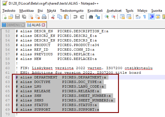Open a file using the folder icon
165x117 pixels.
11,17
